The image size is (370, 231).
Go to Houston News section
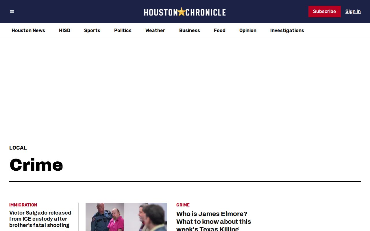tap(28, 30)
